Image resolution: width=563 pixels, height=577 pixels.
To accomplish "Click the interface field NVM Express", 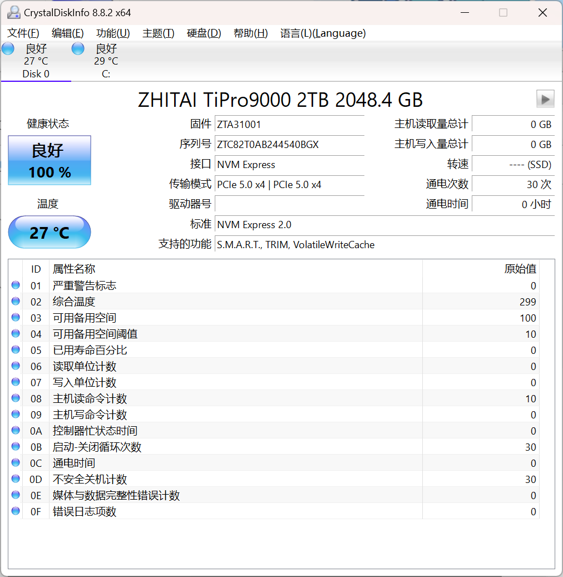I will click(290, 165).
